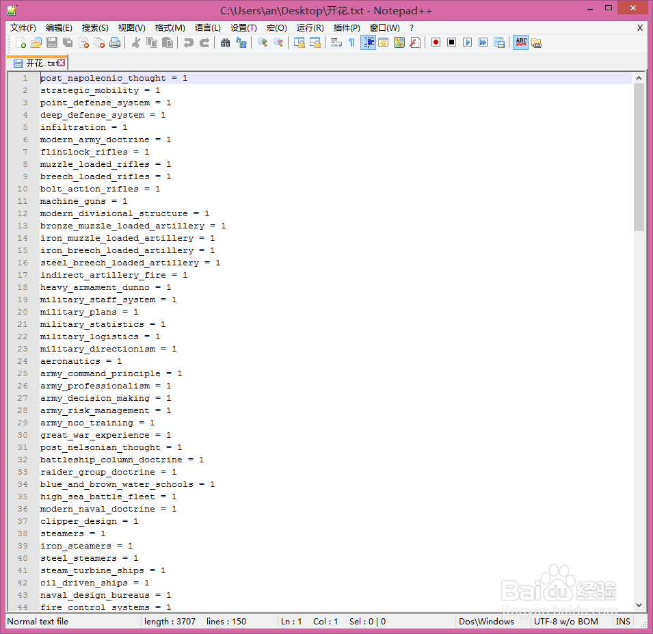This screenshot has height=634, width=653.
Task: Start macro recording red dot button
Action: click(x=436, y=42)
